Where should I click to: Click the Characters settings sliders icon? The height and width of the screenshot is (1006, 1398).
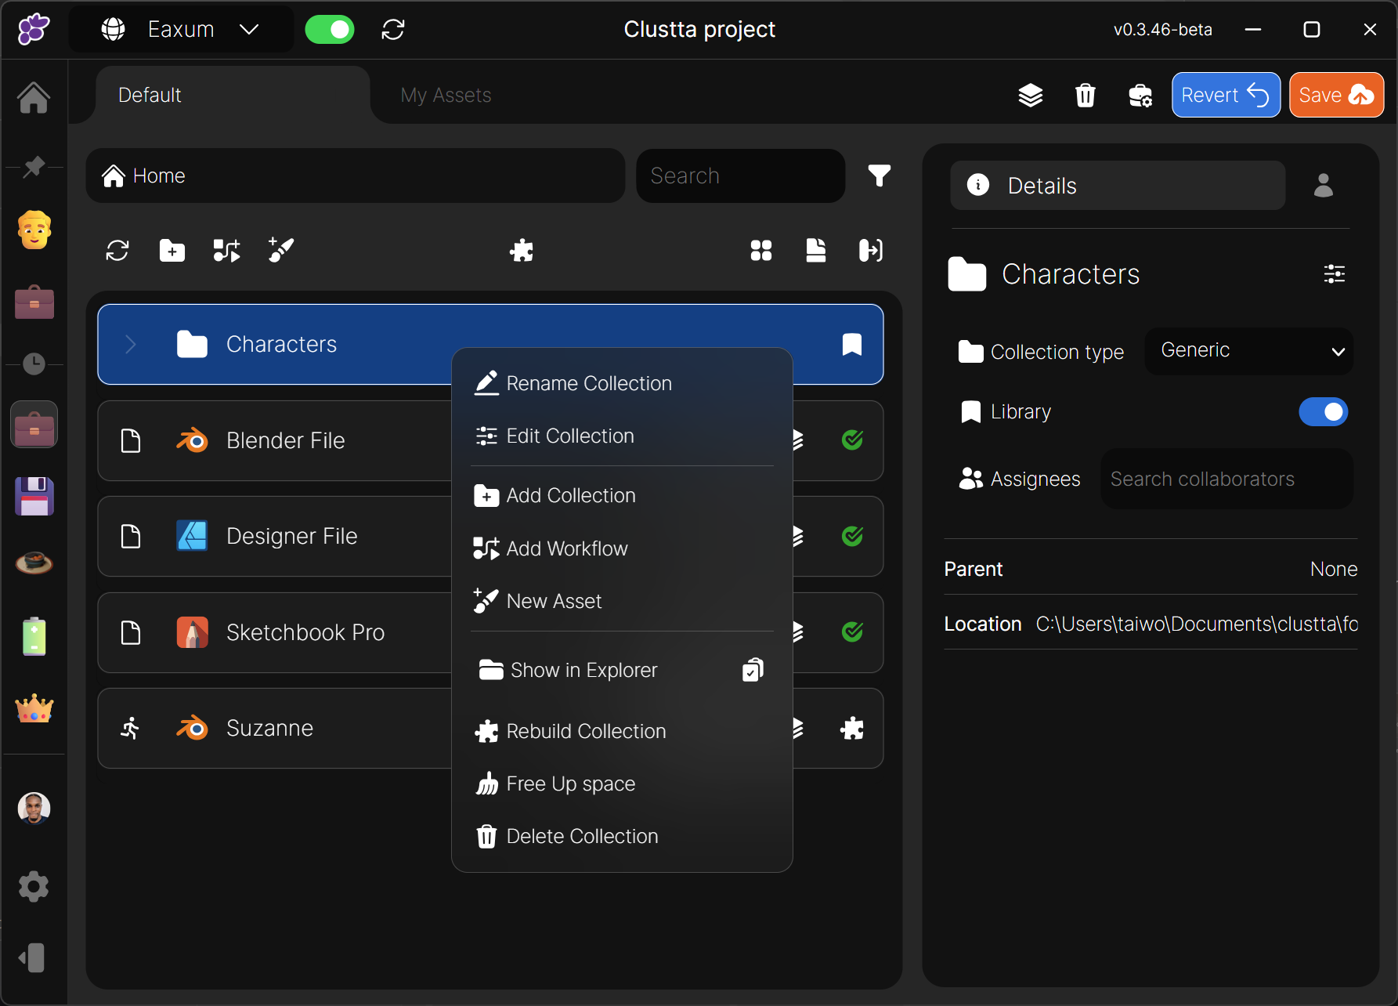(1335, 274)
